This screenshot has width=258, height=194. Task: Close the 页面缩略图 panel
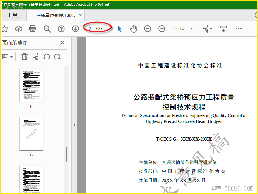pos(62,43)
